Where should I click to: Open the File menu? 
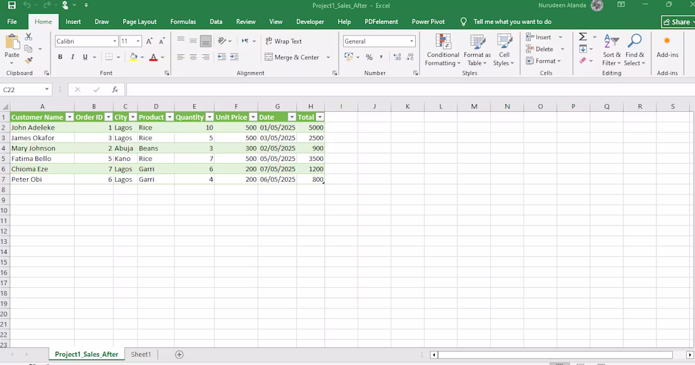pyautogui.click(x=12, y=21)
